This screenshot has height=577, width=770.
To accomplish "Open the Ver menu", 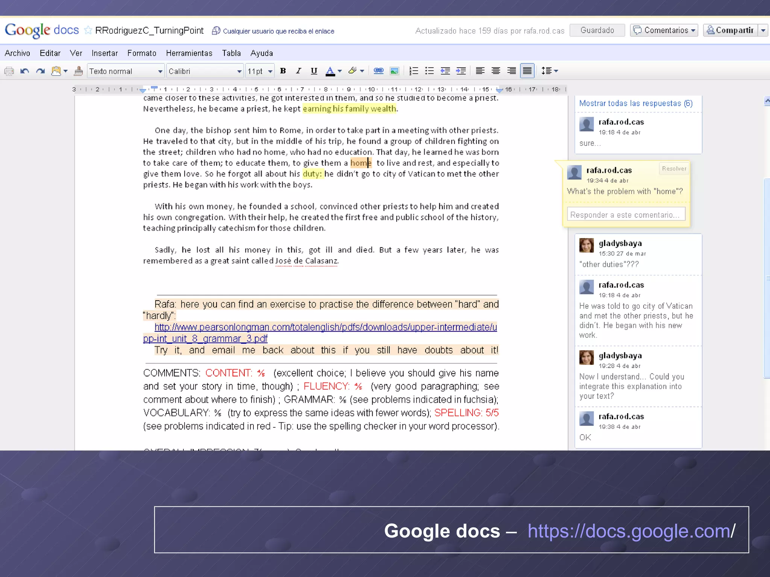I will click(x=76, y=53).
